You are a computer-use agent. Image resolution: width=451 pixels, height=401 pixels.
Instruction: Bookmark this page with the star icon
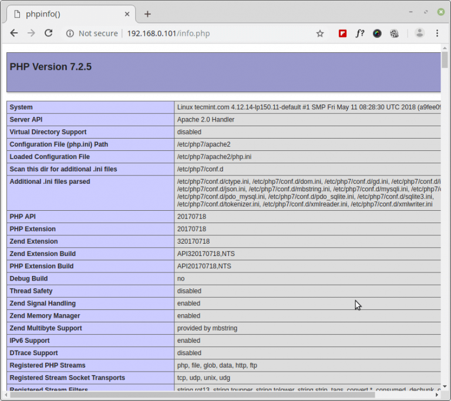pyautogui.click(x=320, y=33)
